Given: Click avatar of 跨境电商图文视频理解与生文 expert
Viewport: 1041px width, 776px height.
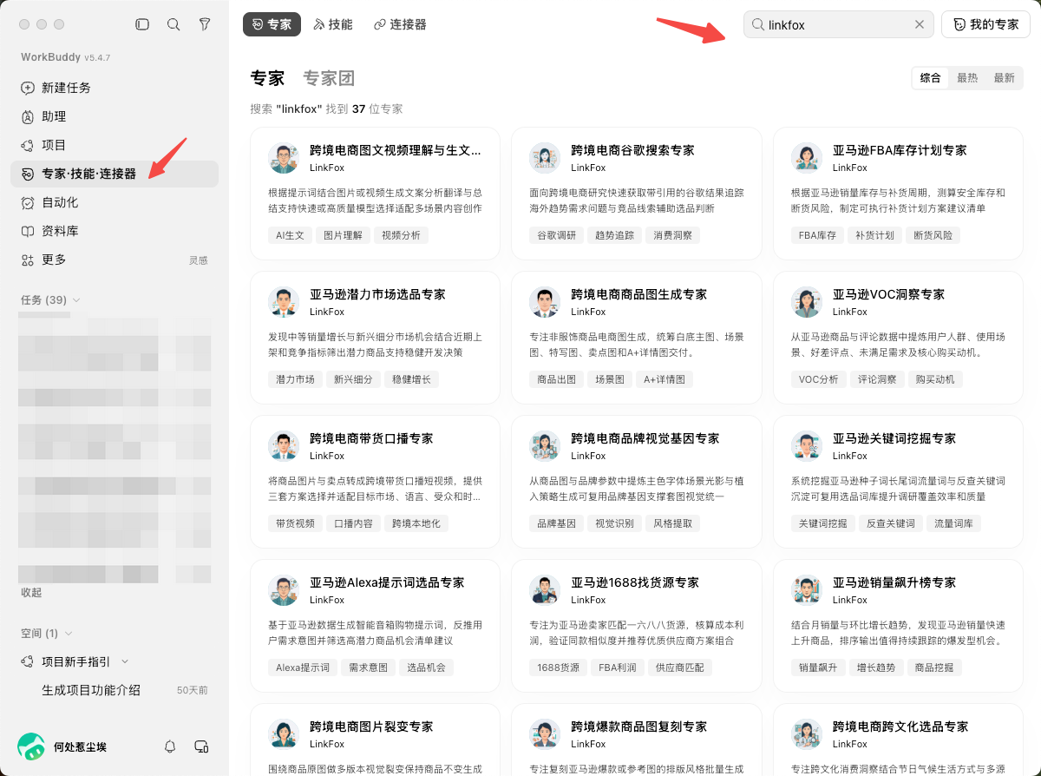Looking at the screenshot, I should [x=283, y=158].
